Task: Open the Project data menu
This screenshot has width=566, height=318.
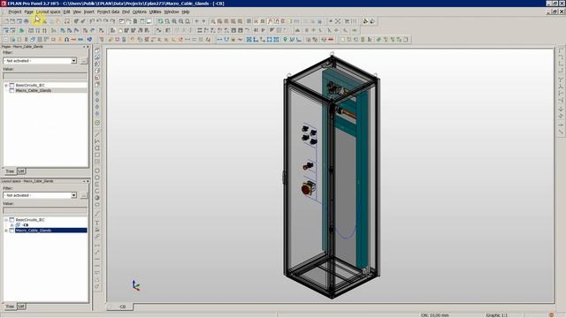Action: [x=108, y=11]
